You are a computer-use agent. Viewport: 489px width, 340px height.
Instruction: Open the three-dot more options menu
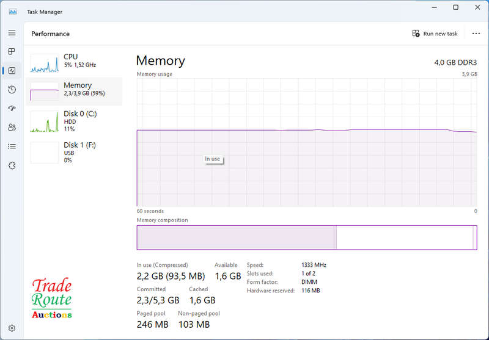pyautogui.click(x=476, y=34)
